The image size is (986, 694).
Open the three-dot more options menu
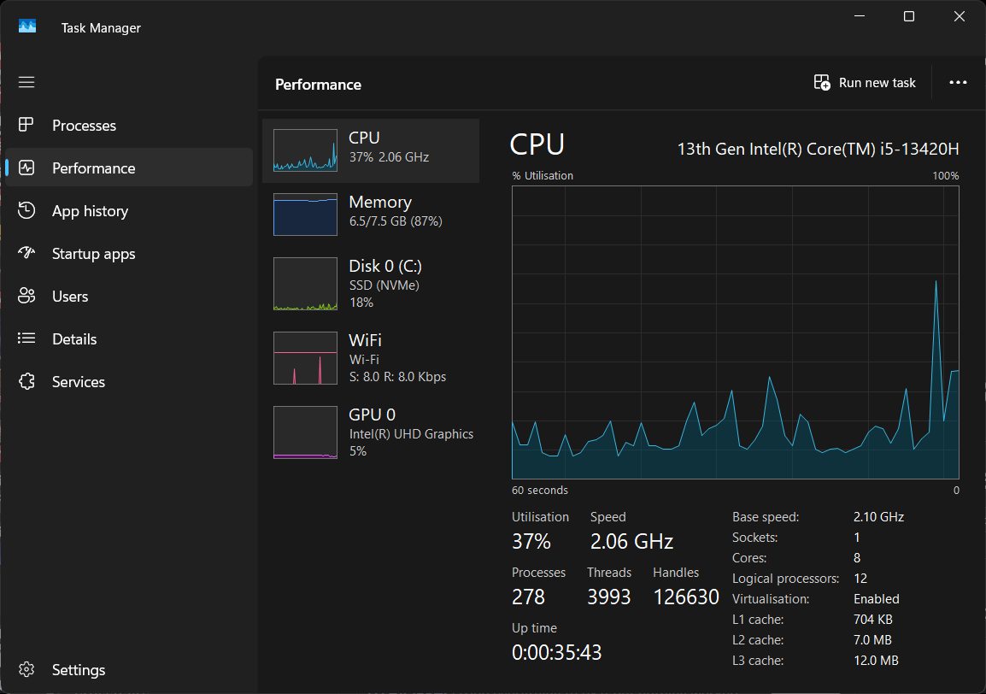click(x=958, y=83)
